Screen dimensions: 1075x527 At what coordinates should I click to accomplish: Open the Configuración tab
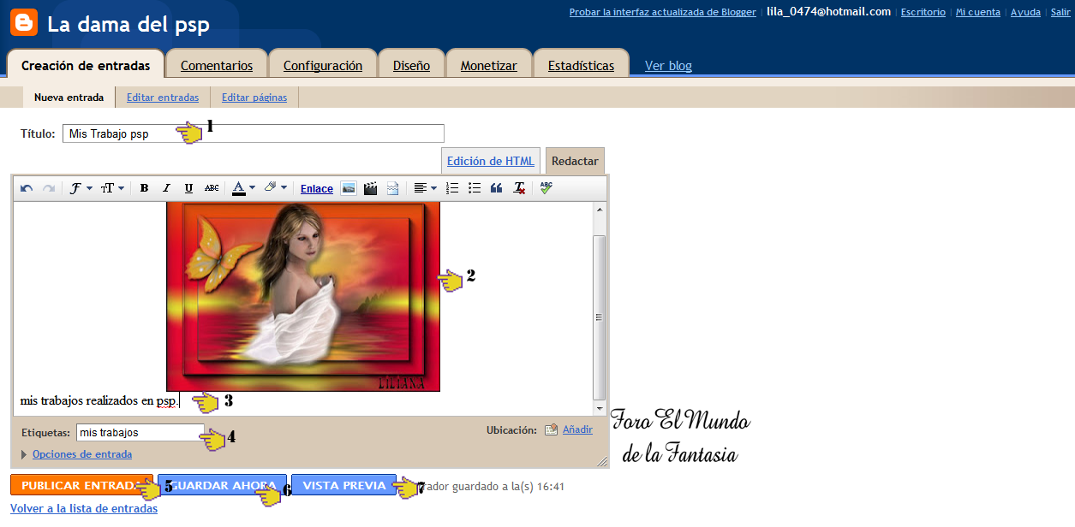pos(323,66)
